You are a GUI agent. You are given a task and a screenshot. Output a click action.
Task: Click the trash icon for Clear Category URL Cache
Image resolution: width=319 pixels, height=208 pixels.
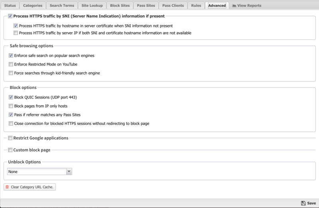(7, 187)
